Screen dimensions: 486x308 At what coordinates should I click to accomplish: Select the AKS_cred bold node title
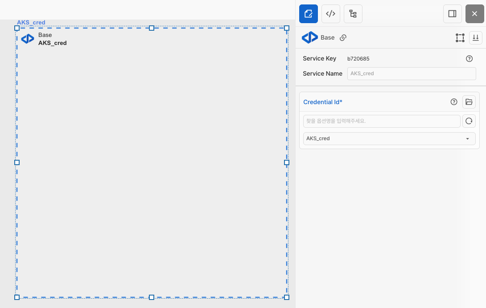[x=52, y=43]
